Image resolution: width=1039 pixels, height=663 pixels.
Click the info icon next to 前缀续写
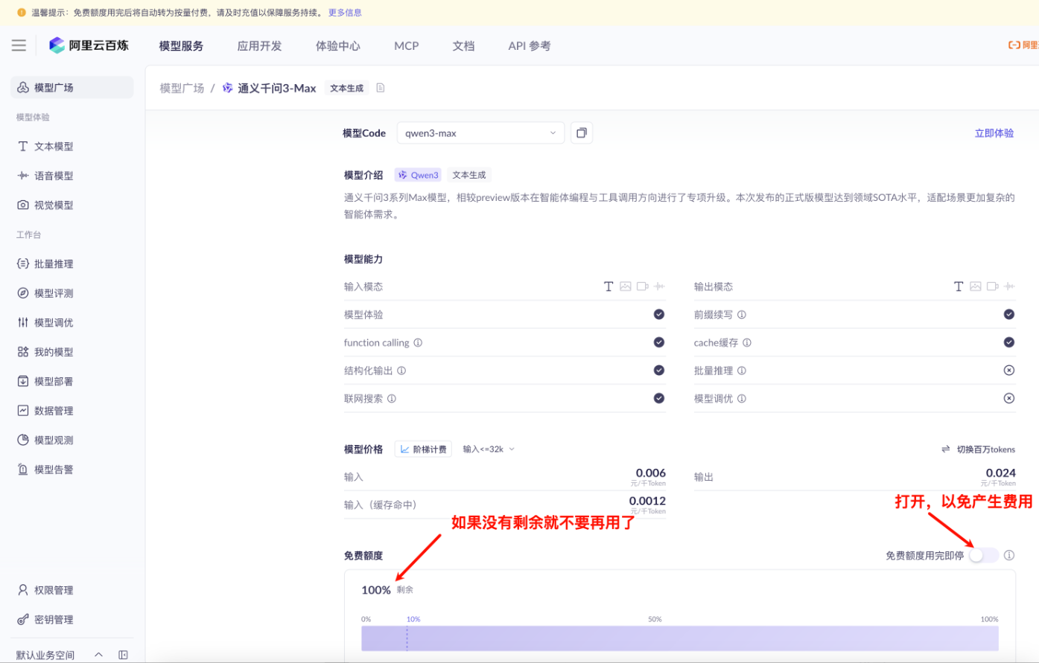pos(742,315)
